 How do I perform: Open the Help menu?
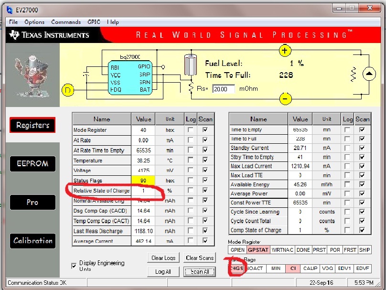[x=113, y=22]
